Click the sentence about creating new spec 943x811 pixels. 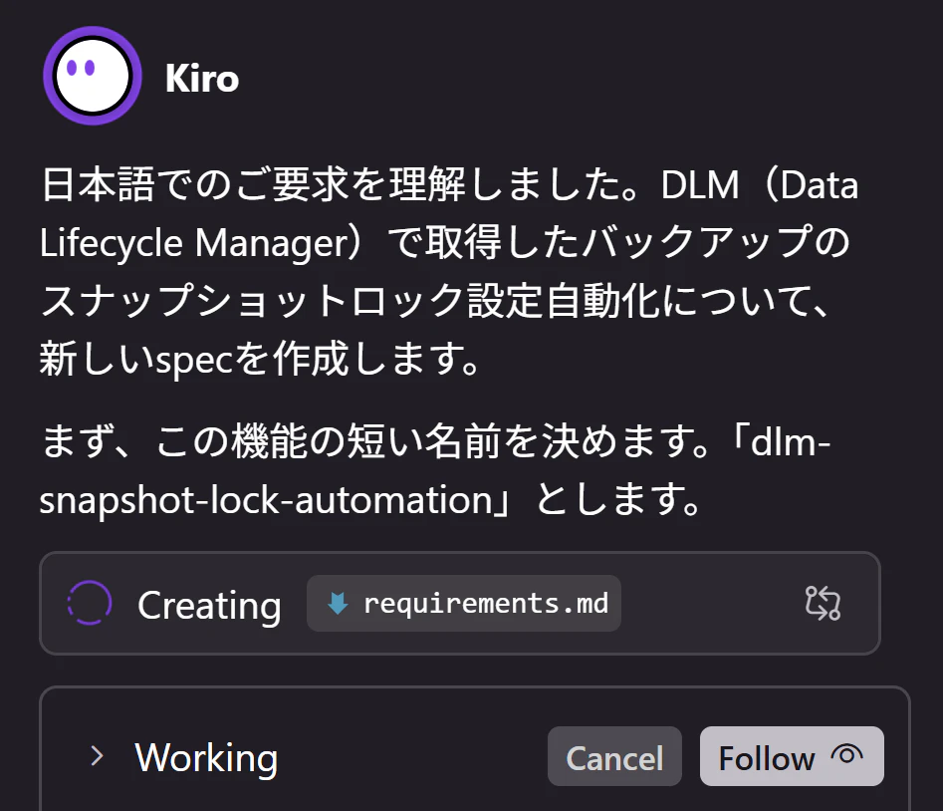pyautogui.click(x=260, y=360)
